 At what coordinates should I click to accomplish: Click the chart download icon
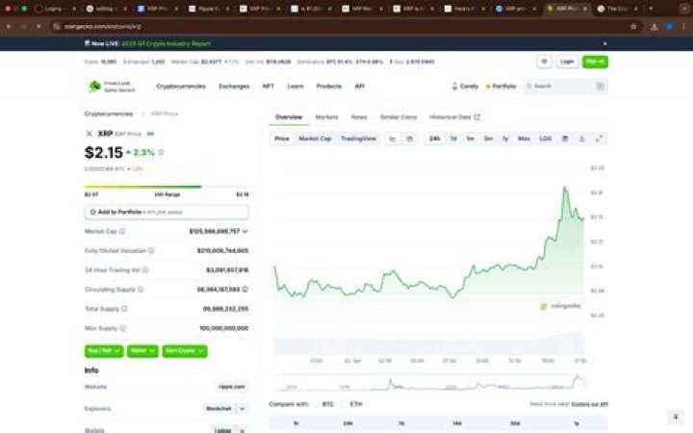(x=581, y=139)
